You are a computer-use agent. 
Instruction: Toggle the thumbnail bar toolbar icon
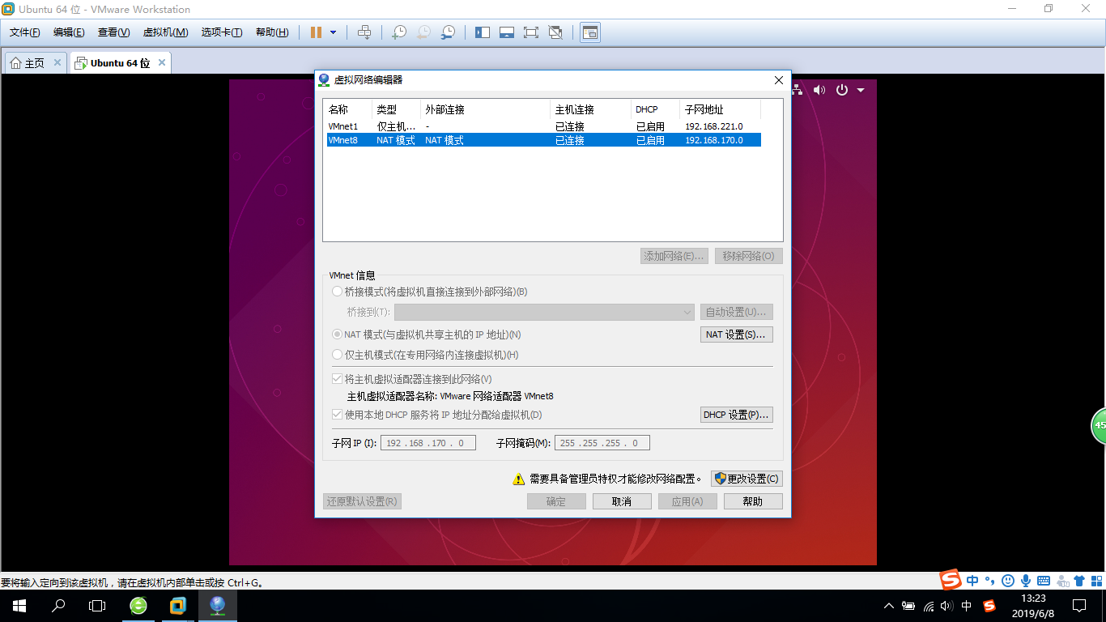[507, 32]
